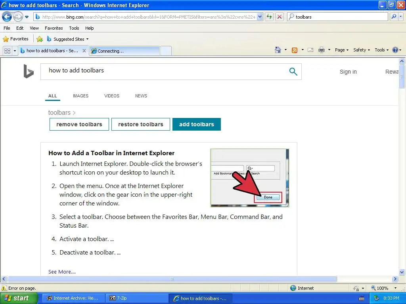Viewport: 406px width, 304px height.
Task: Click the remove toolbars button
Action: (79, 124)
